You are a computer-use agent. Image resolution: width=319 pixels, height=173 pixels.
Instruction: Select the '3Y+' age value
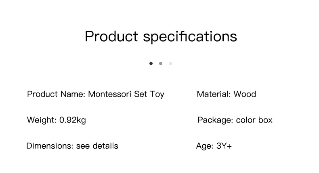(224, 146)
